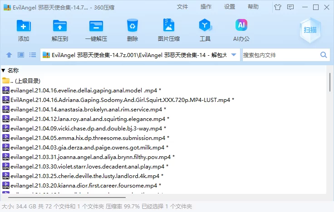Click the skin (shirt) icon in title bar
334x212 pixels.
(278, 7)
